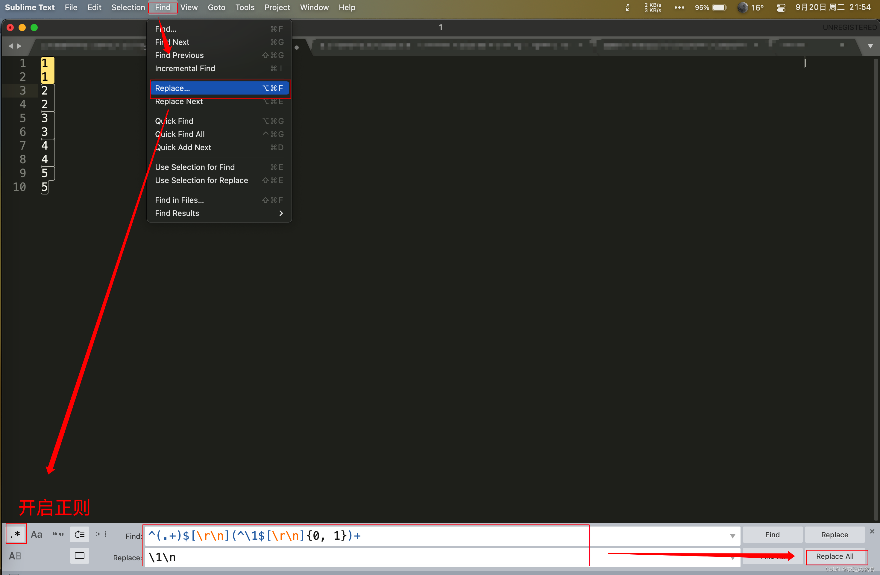Choose Find in Files... menu entry

219,200
